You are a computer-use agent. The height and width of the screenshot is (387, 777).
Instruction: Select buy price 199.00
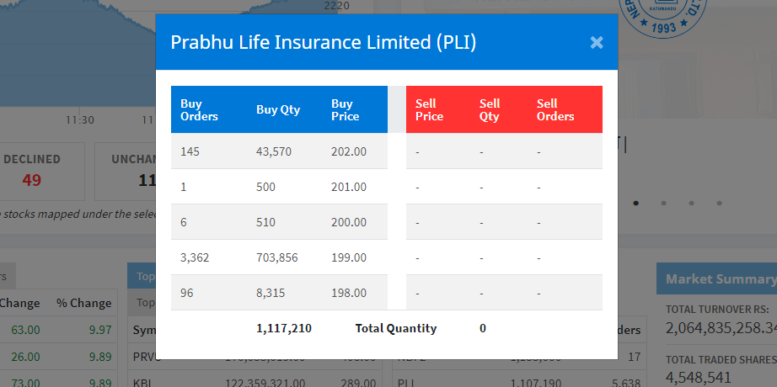click(x=349, y=257)
